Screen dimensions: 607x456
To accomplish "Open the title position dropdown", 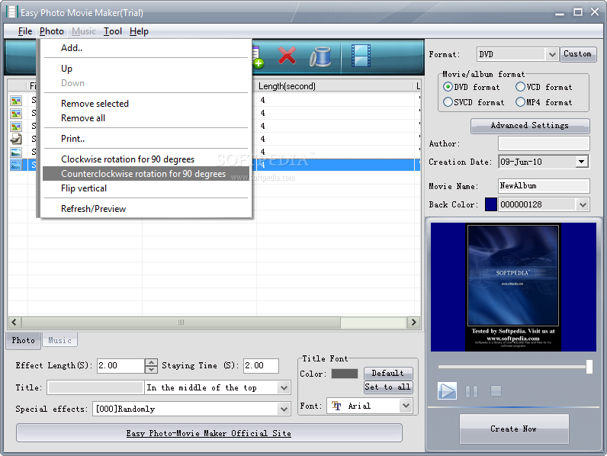I will [284, 387].
